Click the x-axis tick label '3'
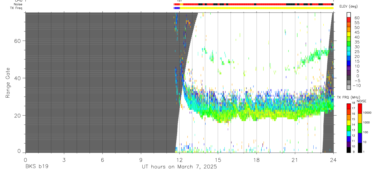Viewport: 375px width, 173px height. pyautogui.click(x=64, y=160)
